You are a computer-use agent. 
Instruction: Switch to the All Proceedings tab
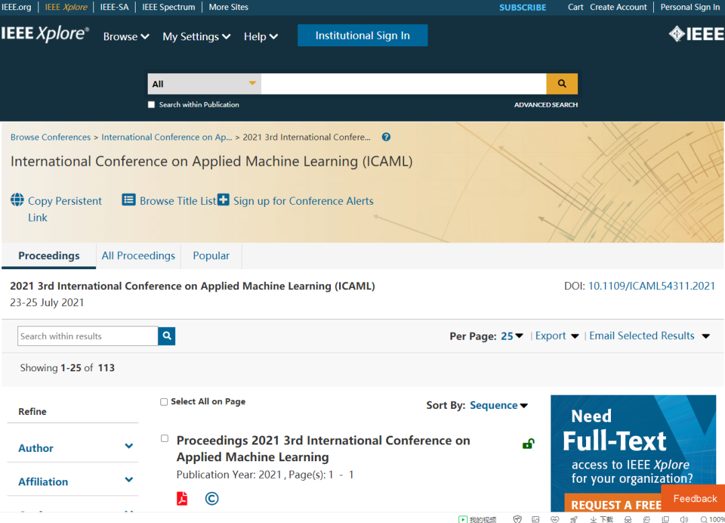[138, 256]
